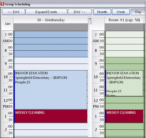The width and height of the screenshot is (146, 138).
Task: Select the 9:00 slot in Room #1
Action: [x=125, y=61]
